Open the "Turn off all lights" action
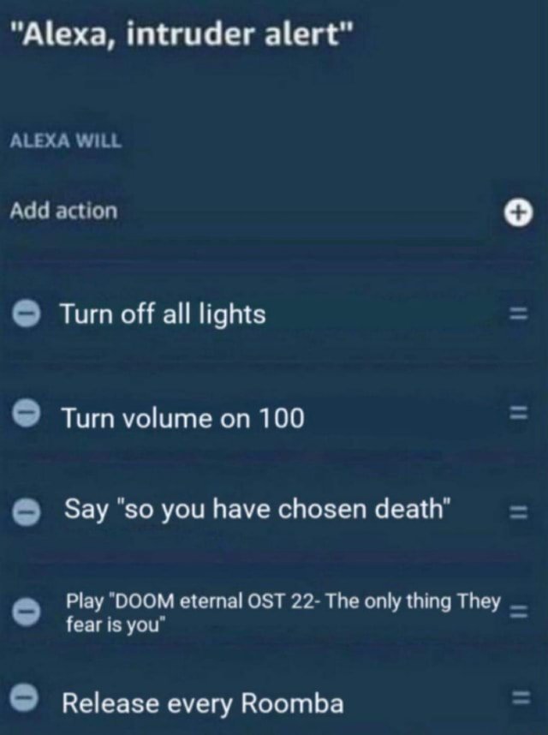The width and height of the screenshot is (548, 735). (163, 314)
